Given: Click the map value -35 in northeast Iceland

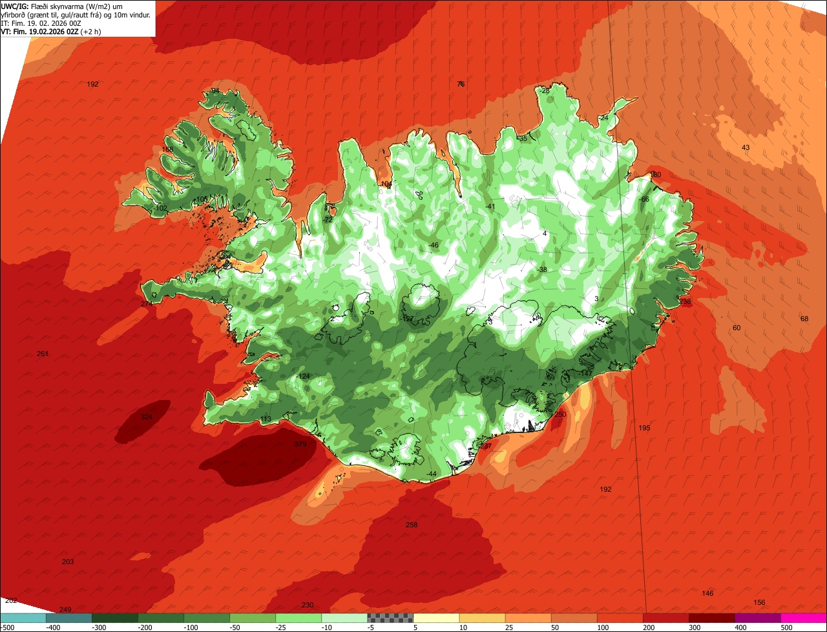Looking at the screenshot, I should (522, 139).
